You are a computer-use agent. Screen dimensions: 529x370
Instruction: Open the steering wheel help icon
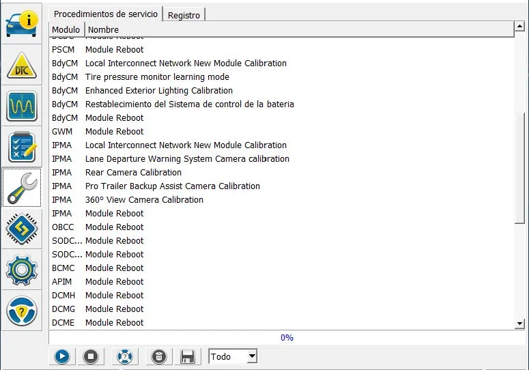point(22,311)
